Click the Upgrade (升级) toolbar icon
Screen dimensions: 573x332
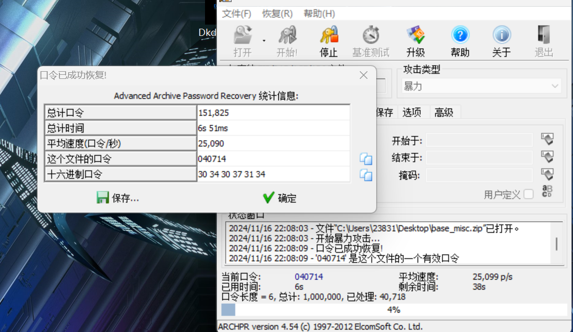coord(416,41)
